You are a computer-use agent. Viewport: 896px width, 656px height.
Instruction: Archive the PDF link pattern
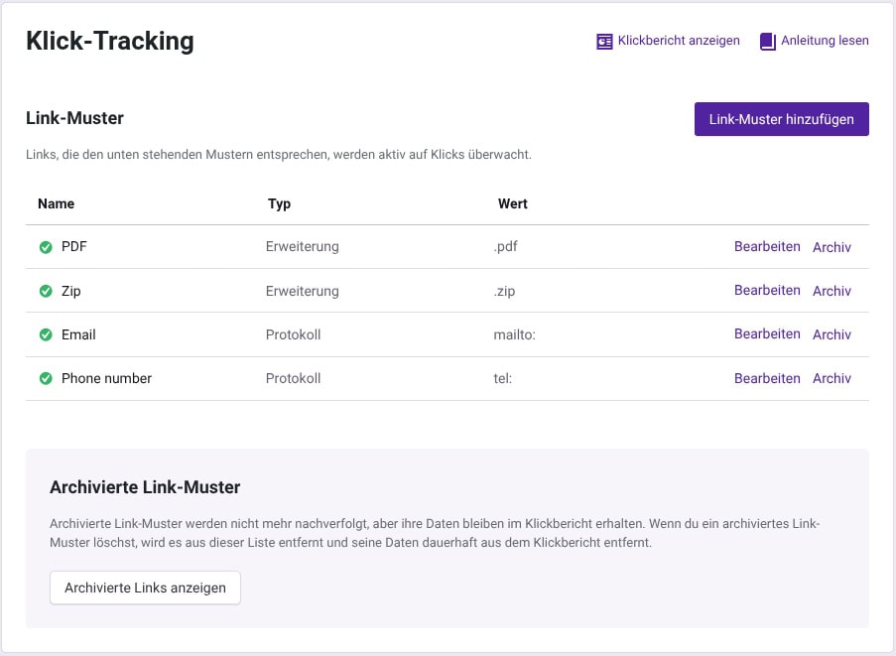832,247
